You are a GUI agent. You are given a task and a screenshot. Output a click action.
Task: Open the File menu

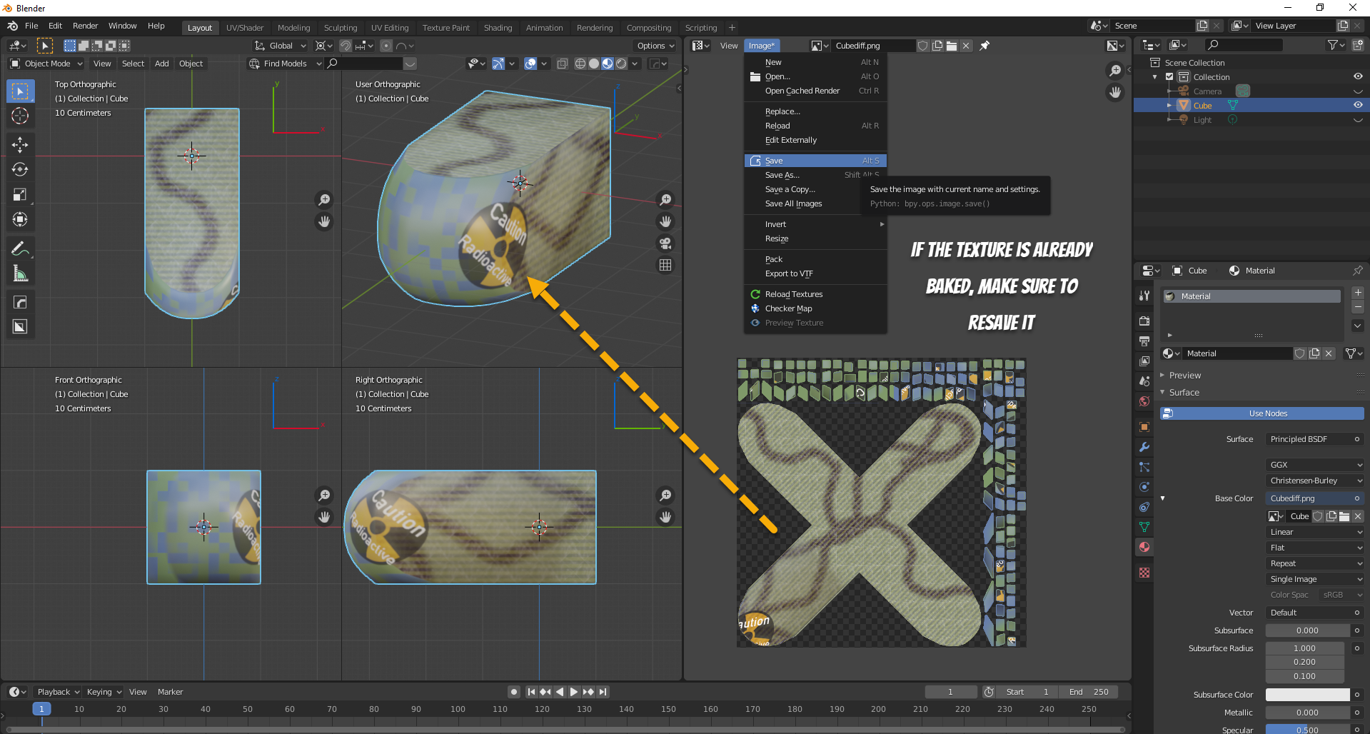click(31, 26)
